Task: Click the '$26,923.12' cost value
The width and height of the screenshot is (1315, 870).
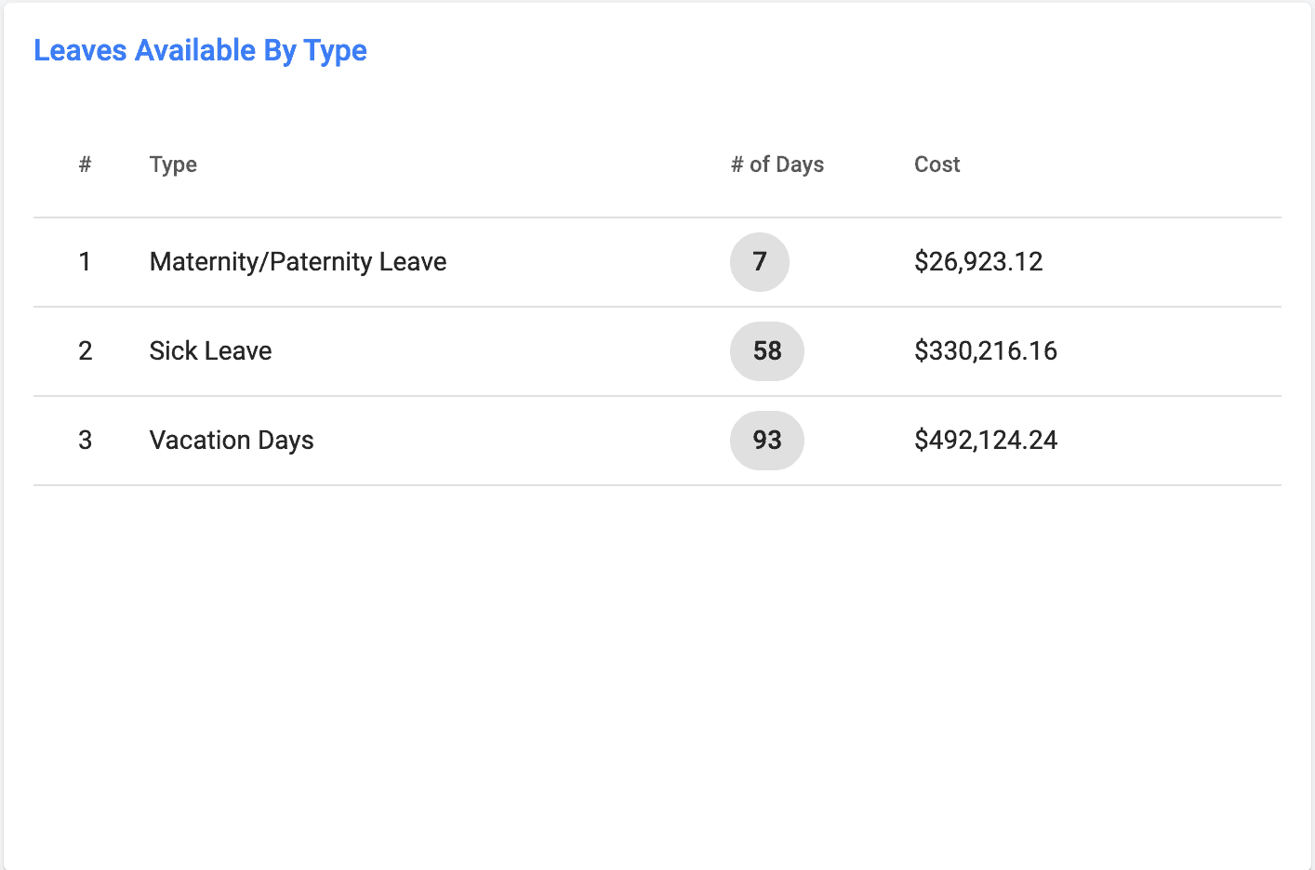Action: pos(979,262)
